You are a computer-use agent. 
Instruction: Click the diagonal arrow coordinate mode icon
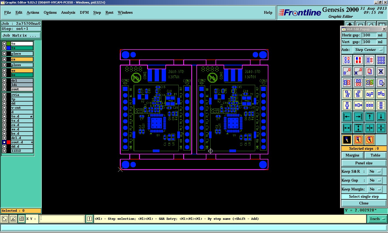coord(5,219)
